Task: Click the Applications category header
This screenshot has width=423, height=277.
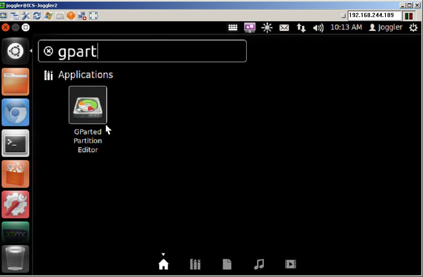Action: 85,75
